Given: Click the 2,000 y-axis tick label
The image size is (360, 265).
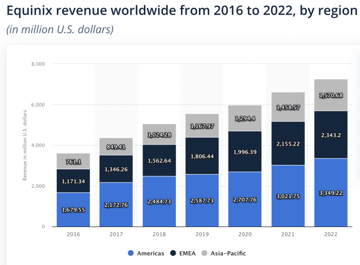Looking at the screenshot, I should click(38, 186).
